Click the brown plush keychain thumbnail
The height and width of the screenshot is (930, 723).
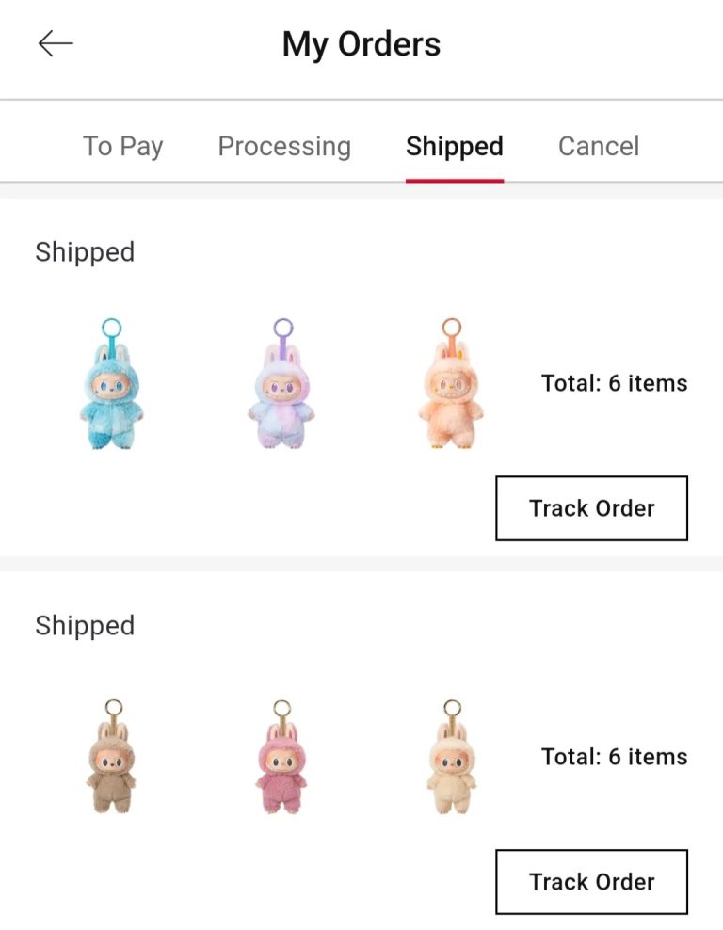(x=111, y=756)
